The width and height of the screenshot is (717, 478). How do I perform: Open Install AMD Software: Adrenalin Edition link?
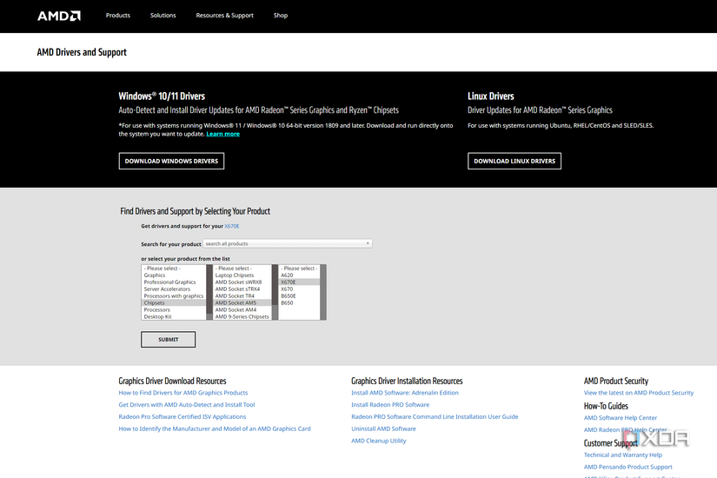click(x=405, y=393)
